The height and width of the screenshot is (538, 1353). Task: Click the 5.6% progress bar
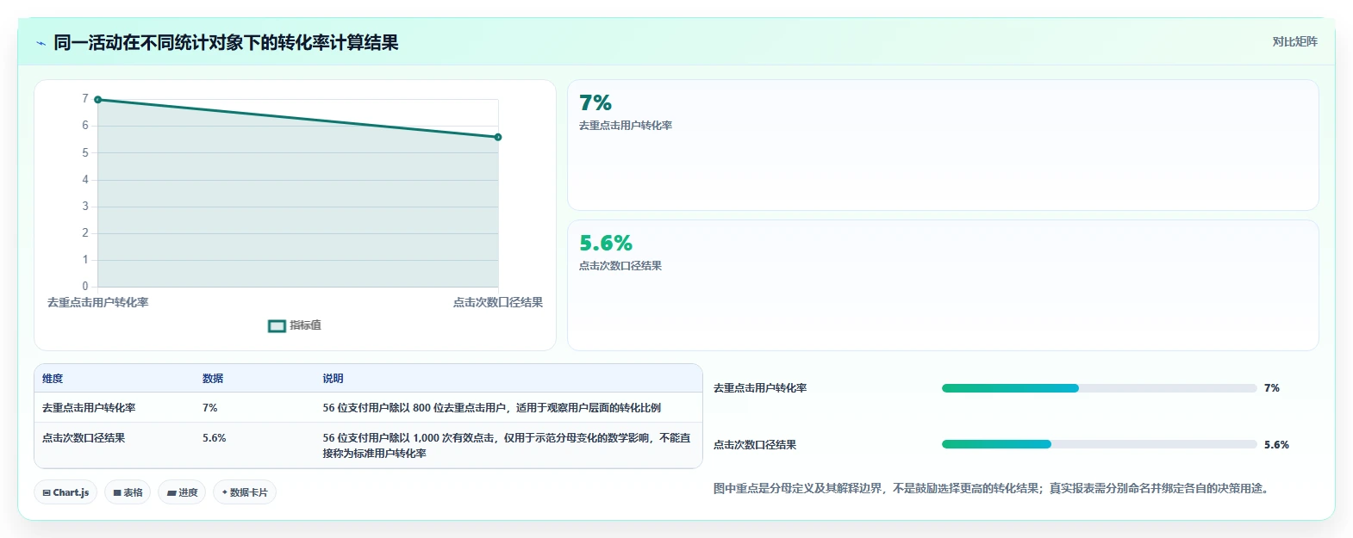coord(1099,444)
